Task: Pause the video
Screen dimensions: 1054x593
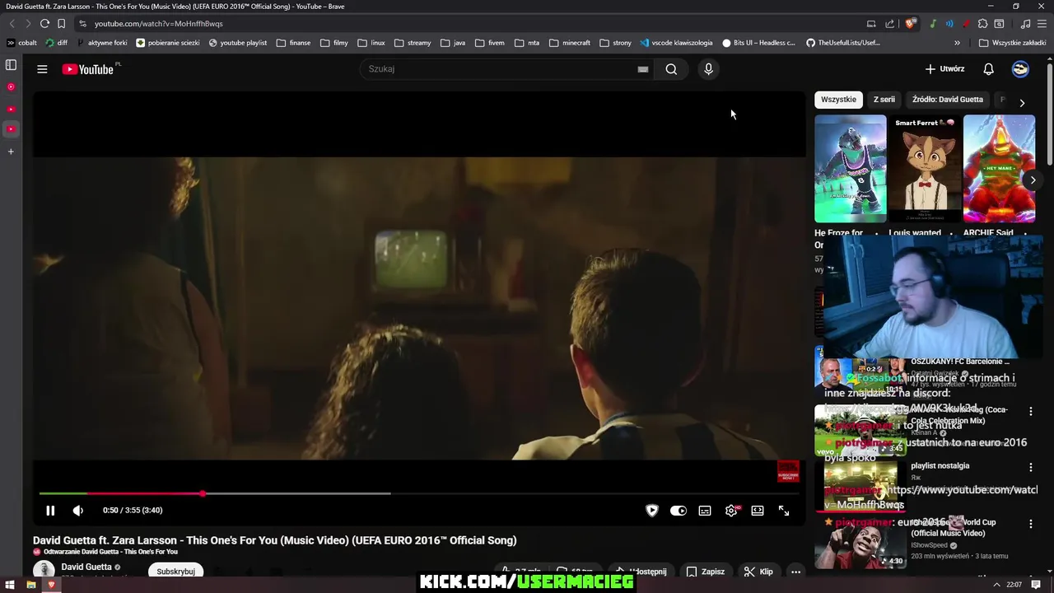Action: point(50,511)
